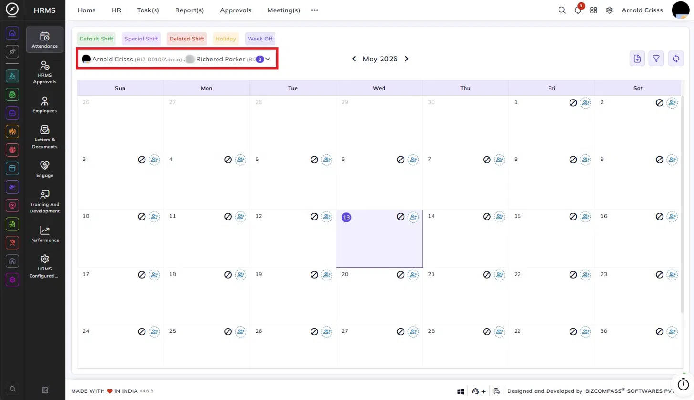The width and height of the screenshot is (694, 400).
Task: Open the Meeting(s) menu
Action: [x=284, y=10]
